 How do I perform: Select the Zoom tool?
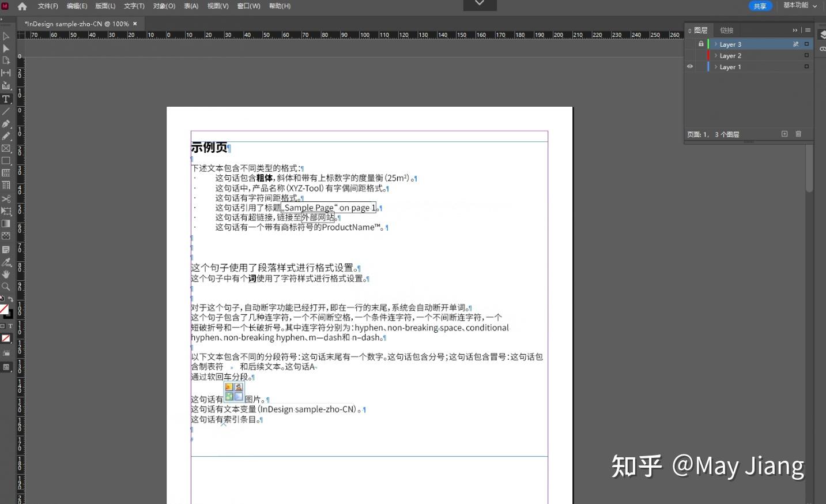[x=6, y=286]
